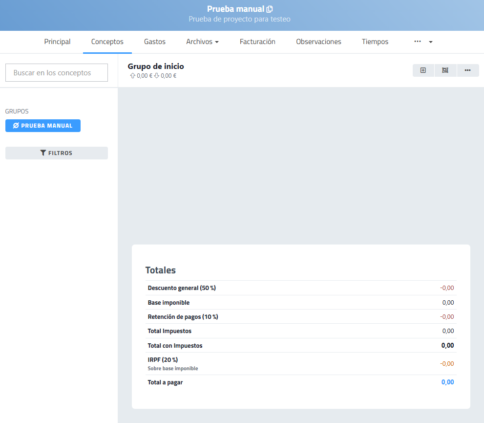This screenshot has height=423, width=484.
Task: Click the copy icon beside Prueba manual
Action: pos(270,9)
